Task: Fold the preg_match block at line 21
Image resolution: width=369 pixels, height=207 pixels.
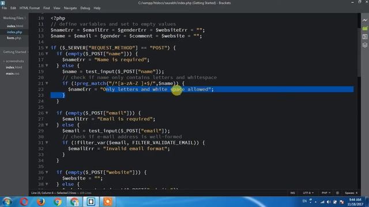Action: pyautogui.click(x=47, y=83)
